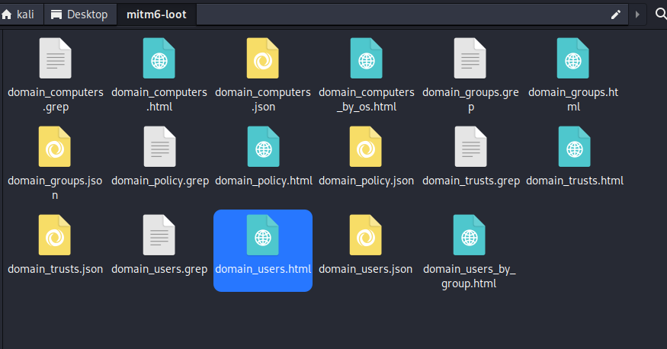Select the domain_groups.html file icon
The image size is (667, 349).
573,58
